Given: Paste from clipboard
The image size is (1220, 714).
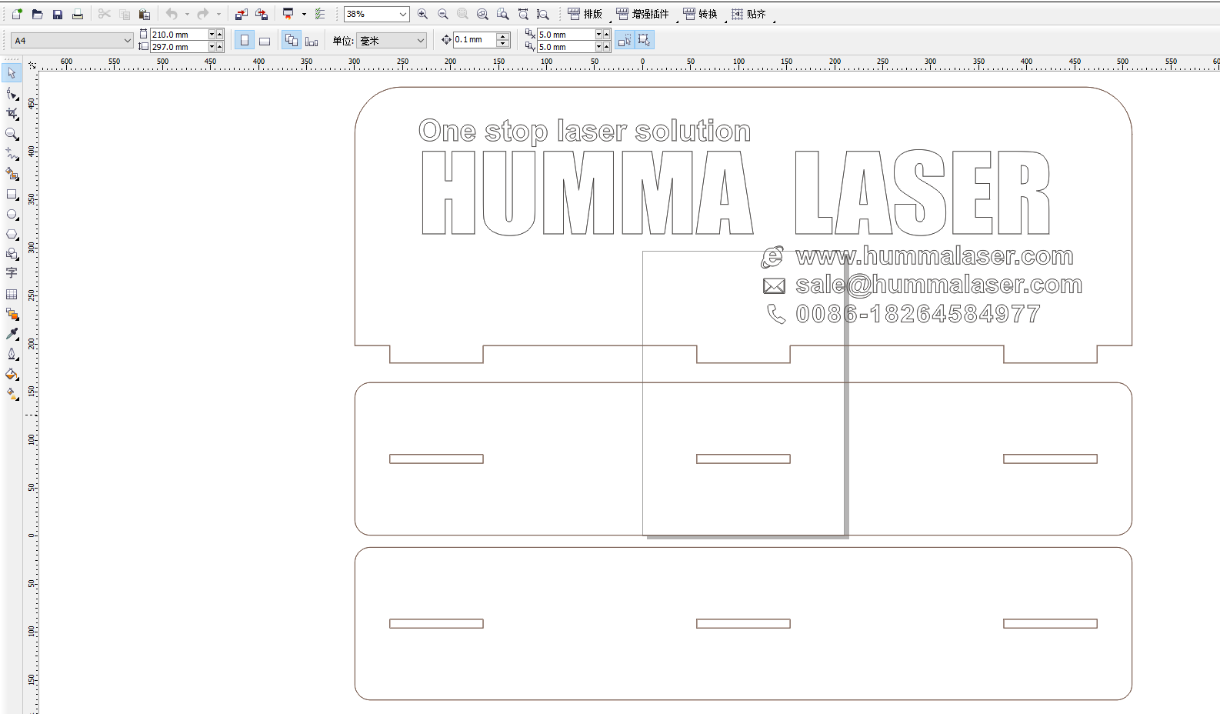Looking at the screenshot, I should [x=145, y=14].
